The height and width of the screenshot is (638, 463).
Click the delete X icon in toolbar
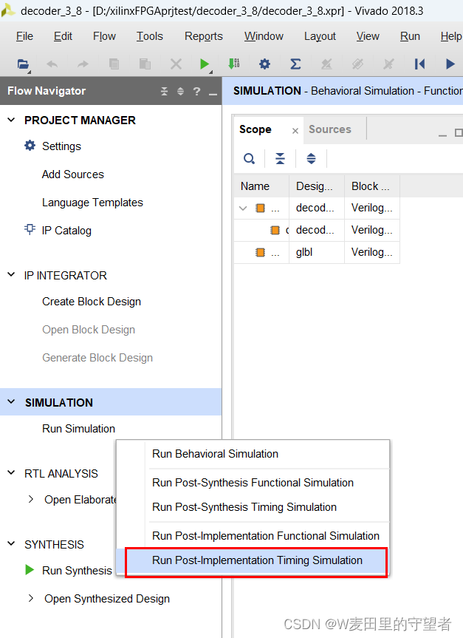[176, 64]
